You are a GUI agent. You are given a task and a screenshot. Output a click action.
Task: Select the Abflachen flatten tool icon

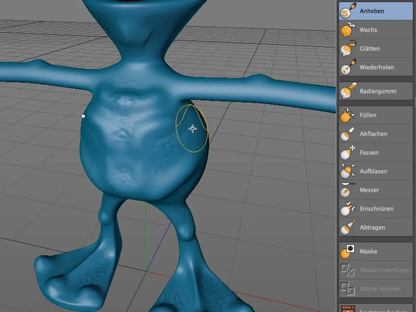point(345,134)
